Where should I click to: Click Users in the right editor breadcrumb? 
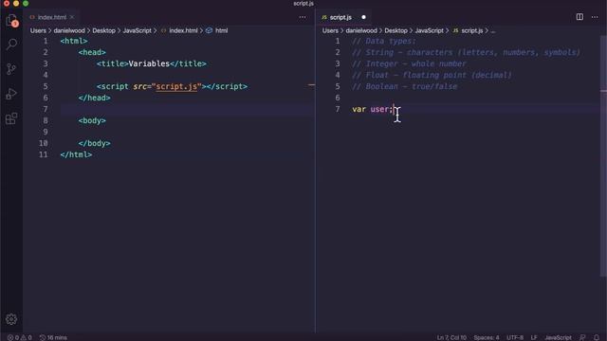pos(330,30)
